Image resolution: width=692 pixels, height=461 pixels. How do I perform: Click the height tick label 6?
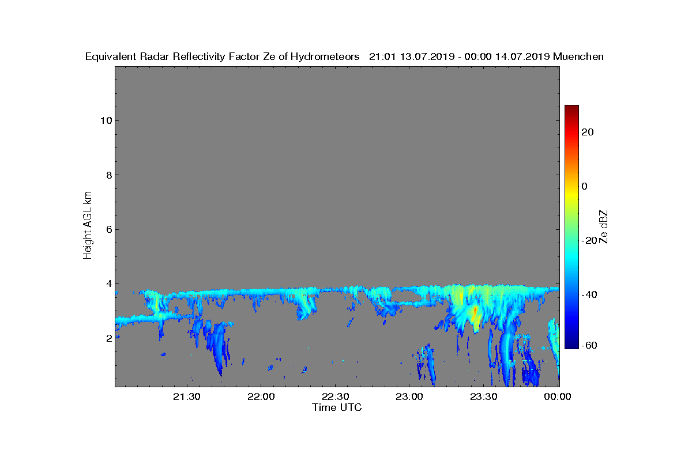(x=108, y=229)
